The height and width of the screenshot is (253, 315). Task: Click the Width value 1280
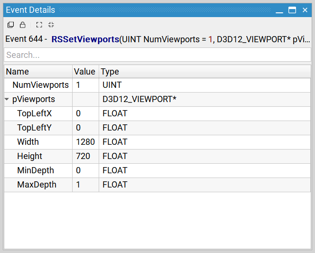85,142
